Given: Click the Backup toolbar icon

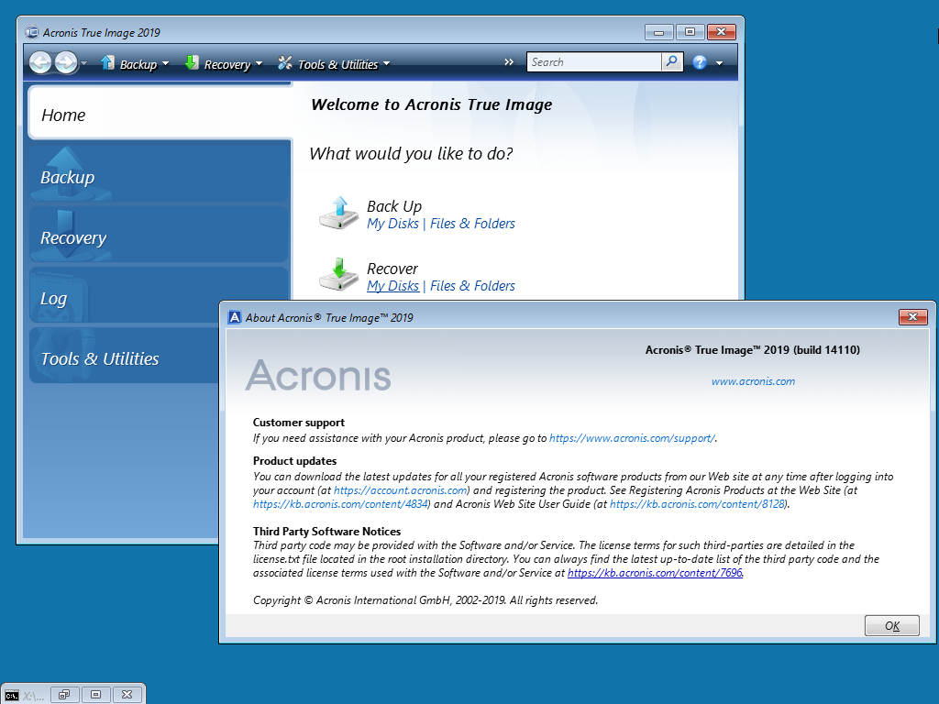Looking at the screenshot, I should click(x=107, y=62).
